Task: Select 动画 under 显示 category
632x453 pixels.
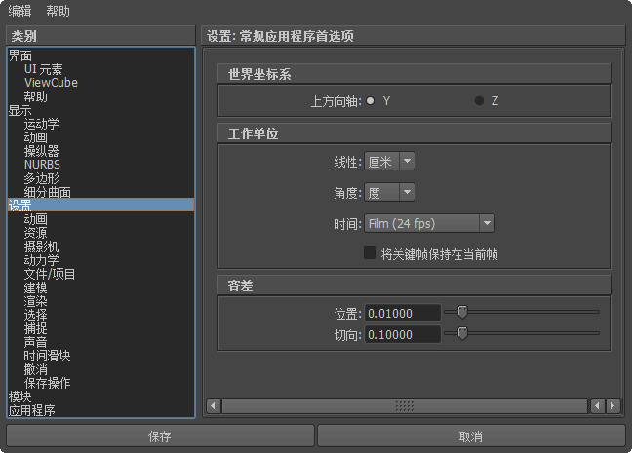Action: pyautogui.click(x=100, y=137)
